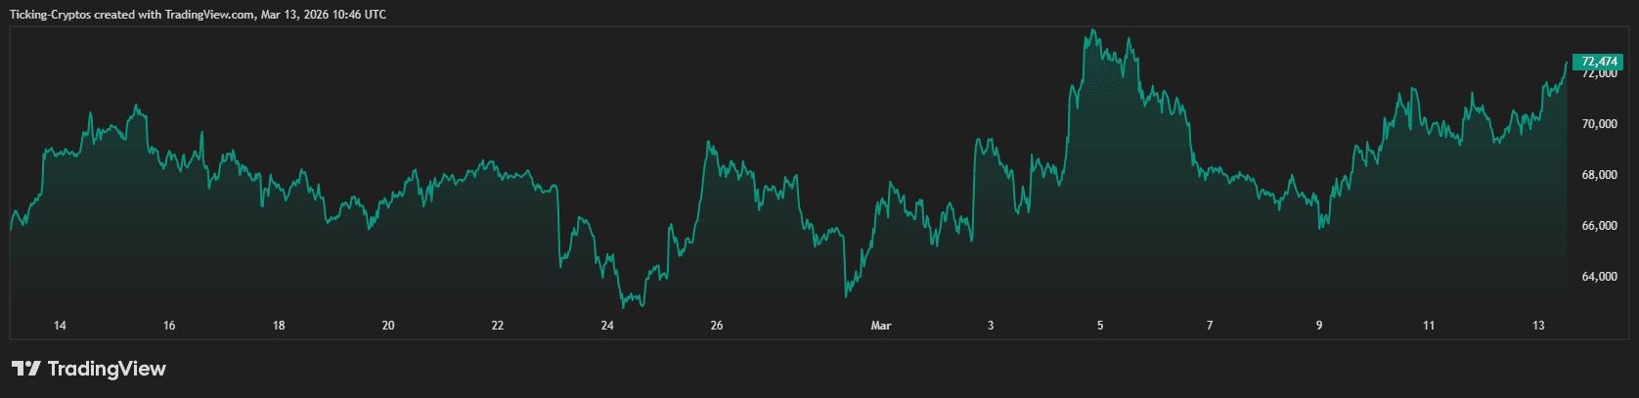1639x398 pixels.
Task: Click the date label 14 on time axis
Action: click(x=60, y=326)
